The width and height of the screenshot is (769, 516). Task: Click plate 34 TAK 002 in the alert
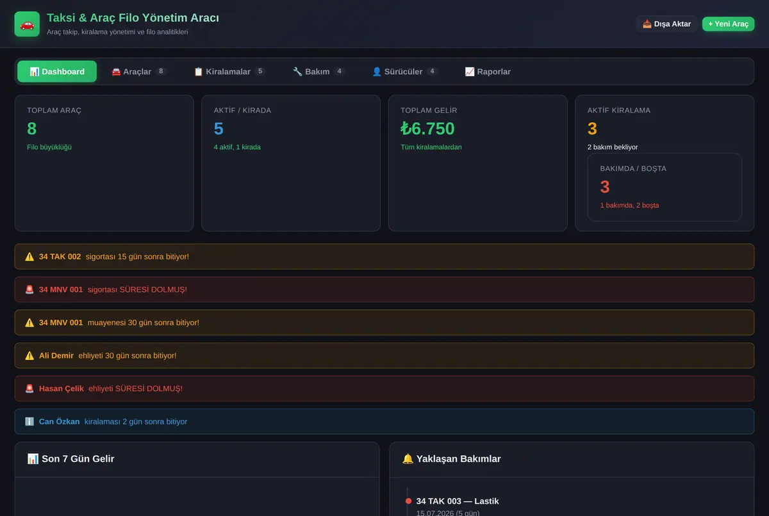click(x=60, y=257)
